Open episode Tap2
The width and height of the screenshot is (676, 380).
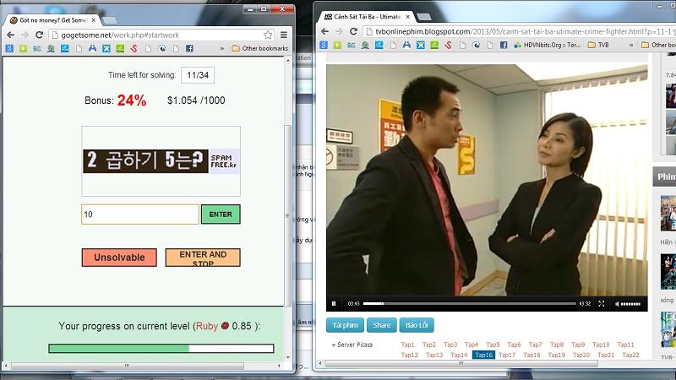429,345
